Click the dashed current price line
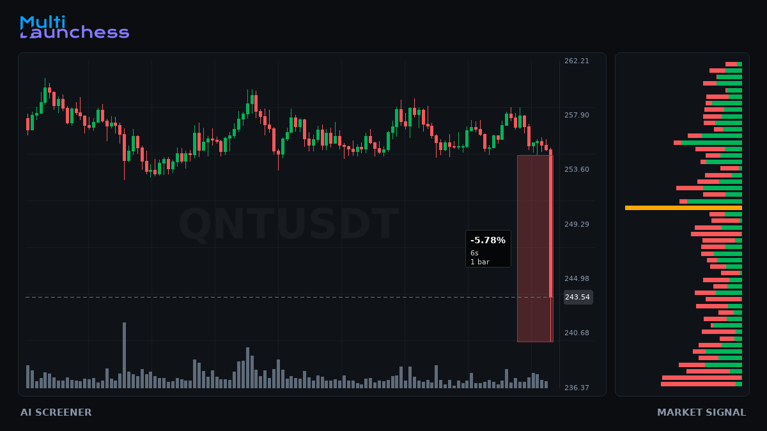767x431 pixels. [288, 297]
